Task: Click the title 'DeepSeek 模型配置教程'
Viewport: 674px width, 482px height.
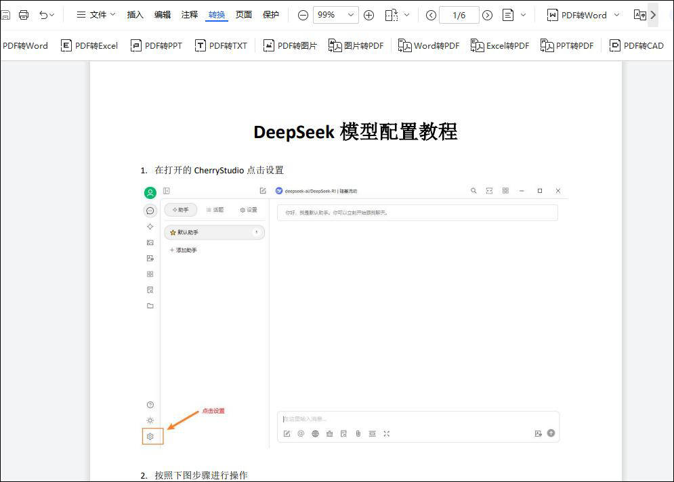Action: click(x=356, y=131)
